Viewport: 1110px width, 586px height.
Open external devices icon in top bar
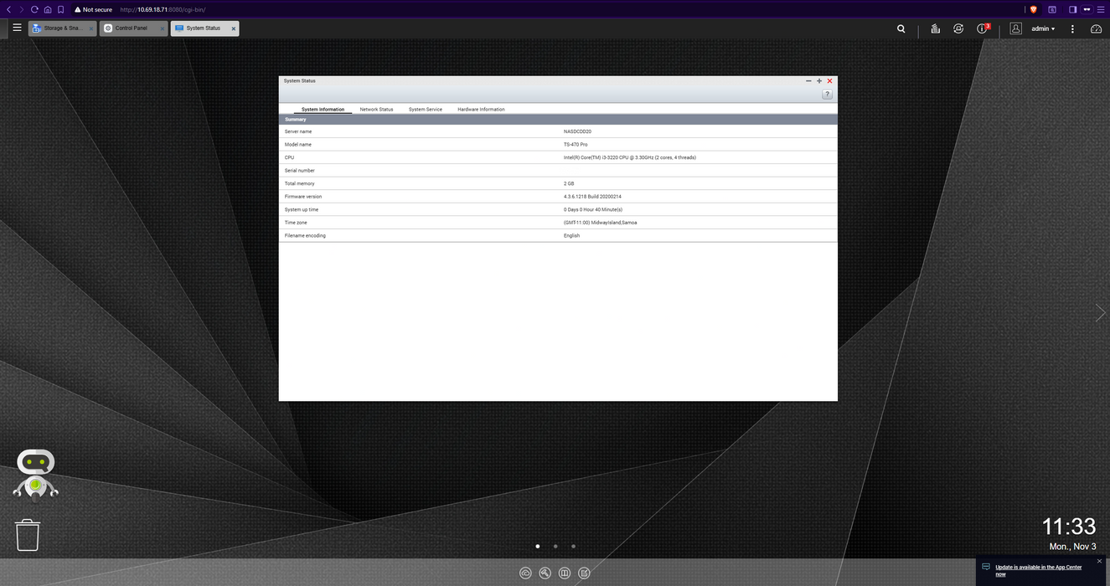(958, 28)
